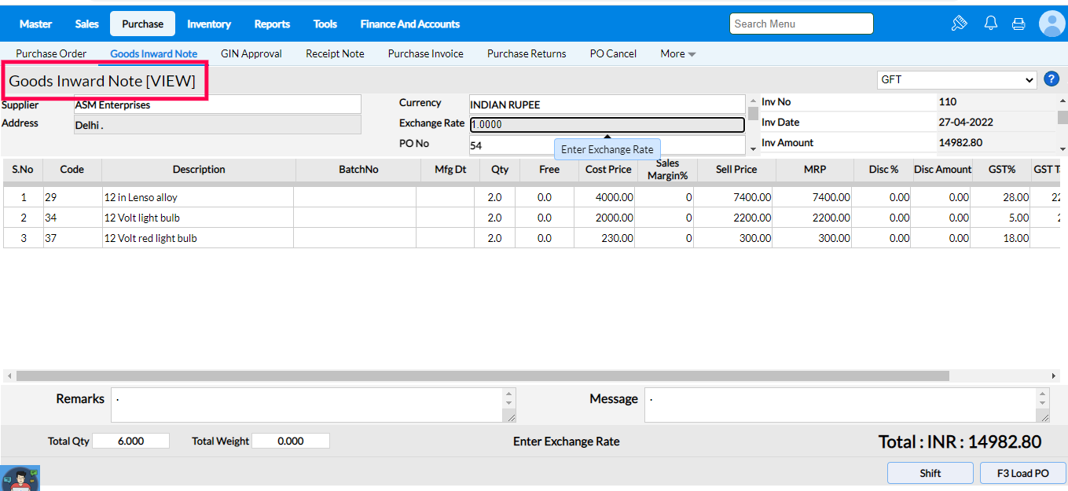Open the Inventory menu
The width and height of the screenshot is (1068, 491).
[209, 24]
